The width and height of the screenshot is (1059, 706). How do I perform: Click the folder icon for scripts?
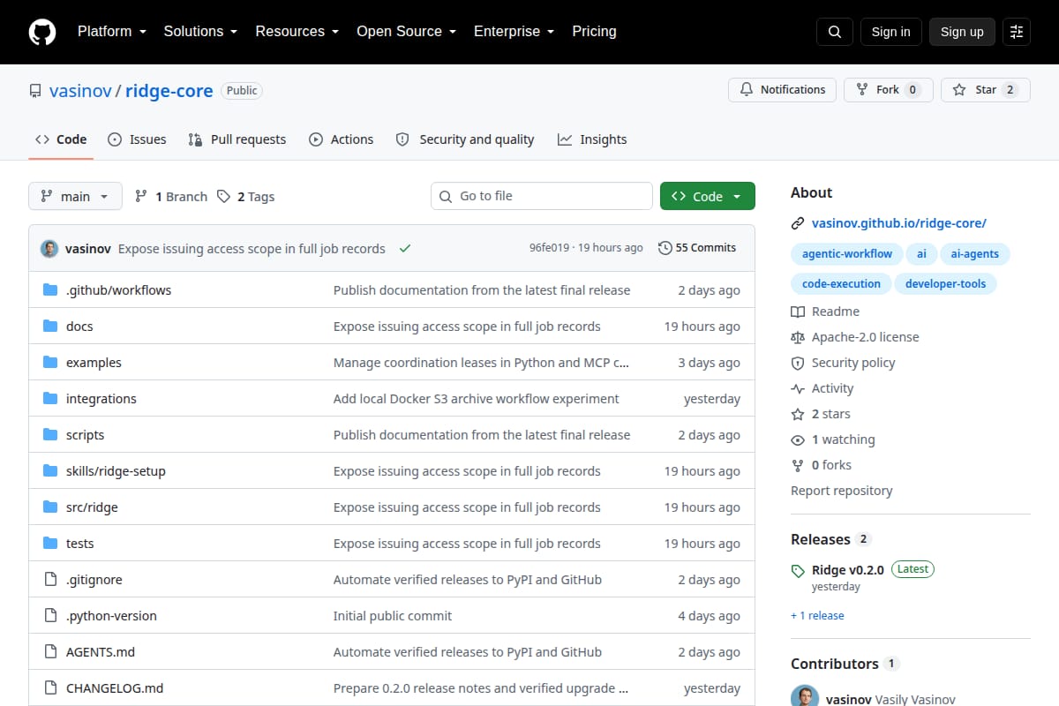(50, 435)
